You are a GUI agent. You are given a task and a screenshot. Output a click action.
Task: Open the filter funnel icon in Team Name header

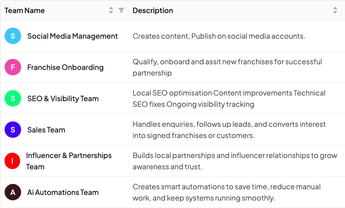tap(121, 10)
